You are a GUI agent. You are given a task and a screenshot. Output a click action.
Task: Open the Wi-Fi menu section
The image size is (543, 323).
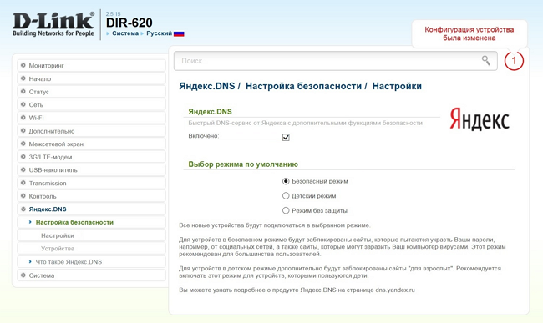pyautogui.click(x=91, y=118)
